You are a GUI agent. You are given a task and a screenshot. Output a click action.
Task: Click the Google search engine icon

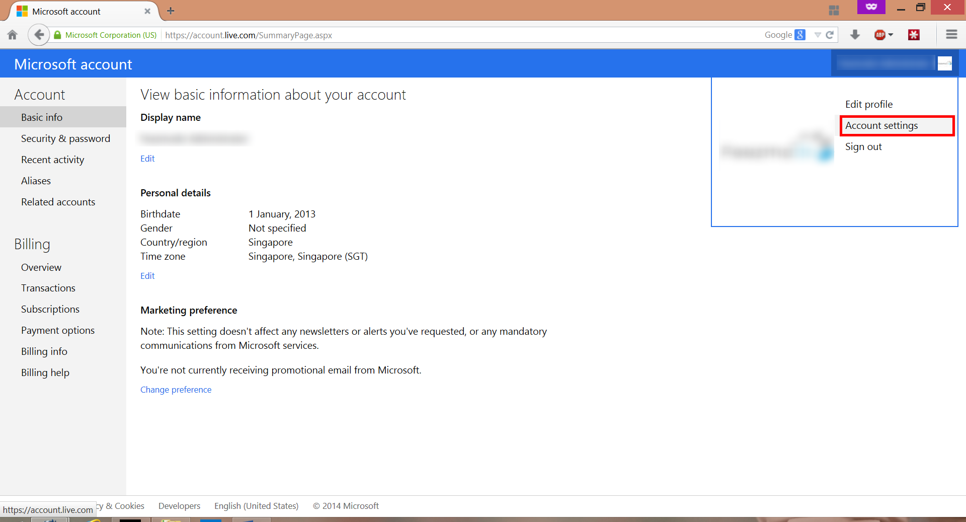tap(800, 35)
